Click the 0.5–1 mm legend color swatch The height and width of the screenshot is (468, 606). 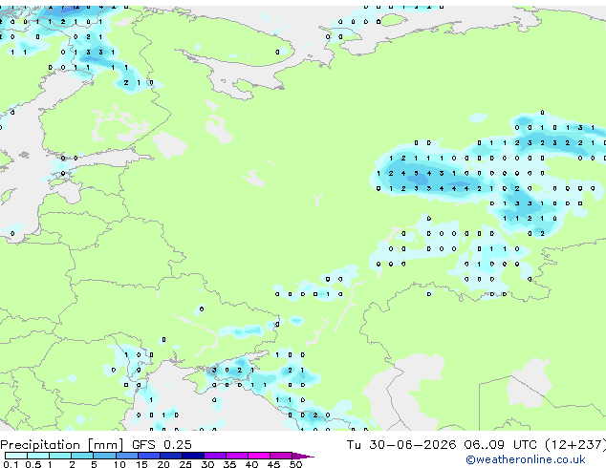click(x=38, y=456)
